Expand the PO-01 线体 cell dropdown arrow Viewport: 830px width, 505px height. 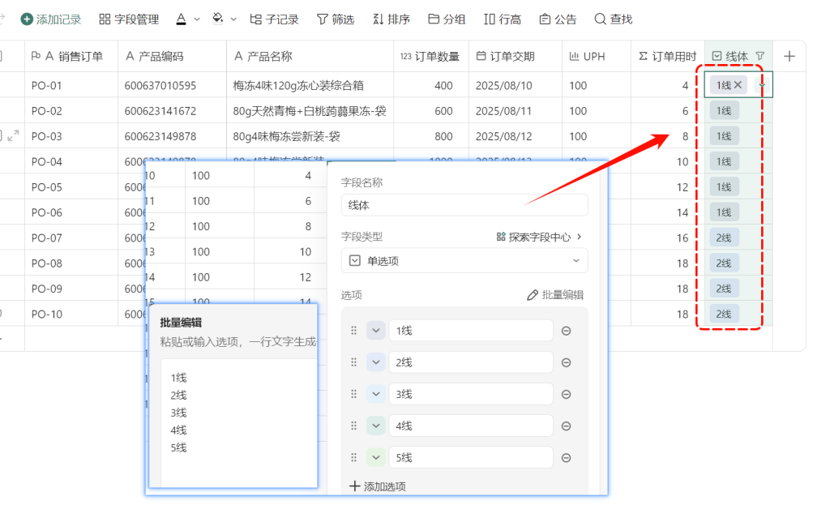[762, 84]
